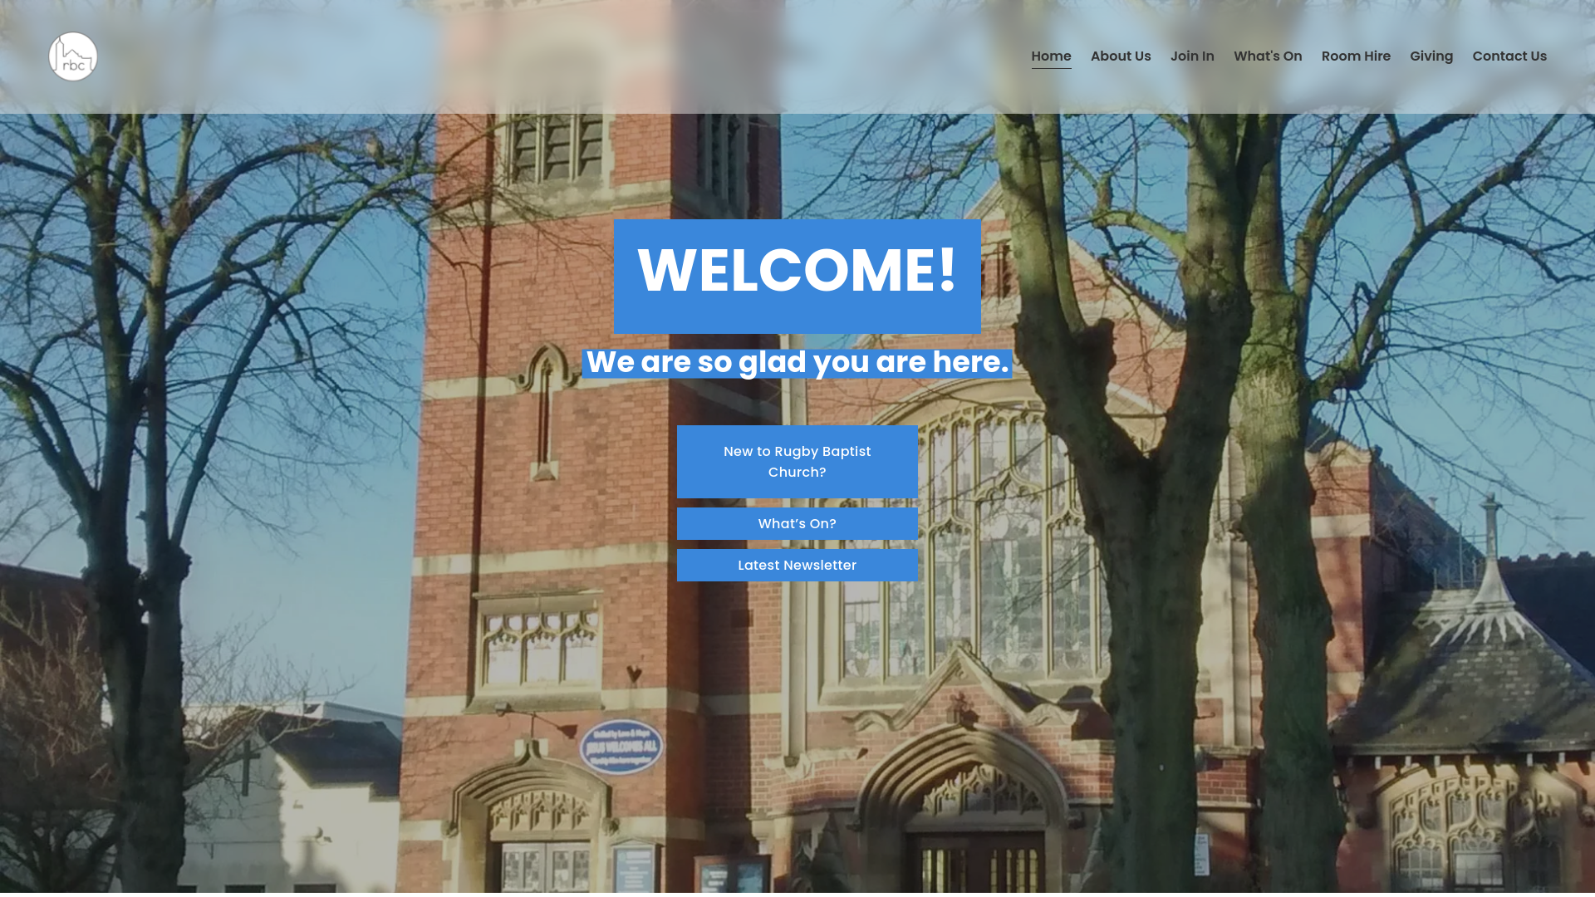Open the Contact Us page

click(1509, 56)
